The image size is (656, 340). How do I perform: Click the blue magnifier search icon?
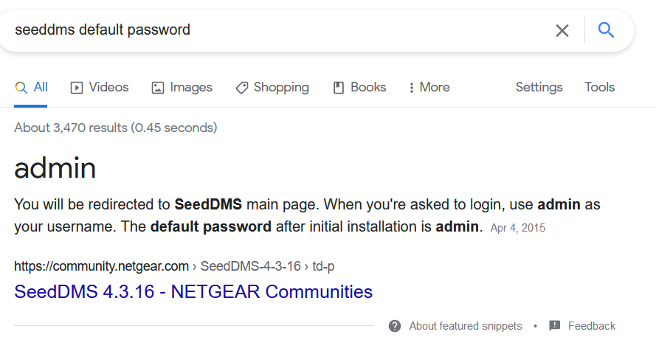click(x=606, y=30)
